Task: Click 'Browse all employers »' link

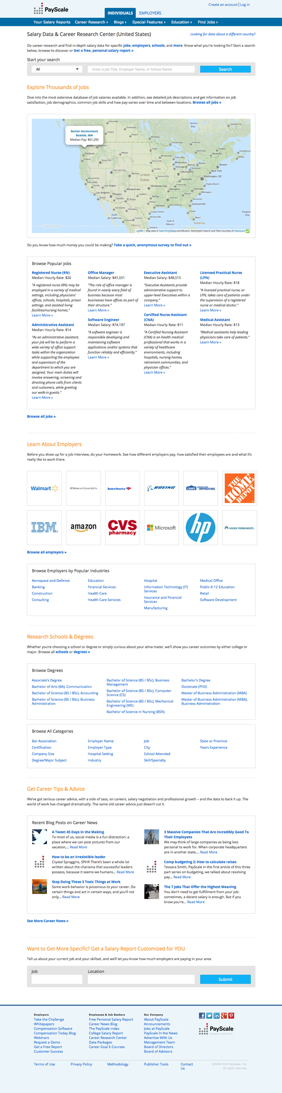Action: (x=47, y=552)
